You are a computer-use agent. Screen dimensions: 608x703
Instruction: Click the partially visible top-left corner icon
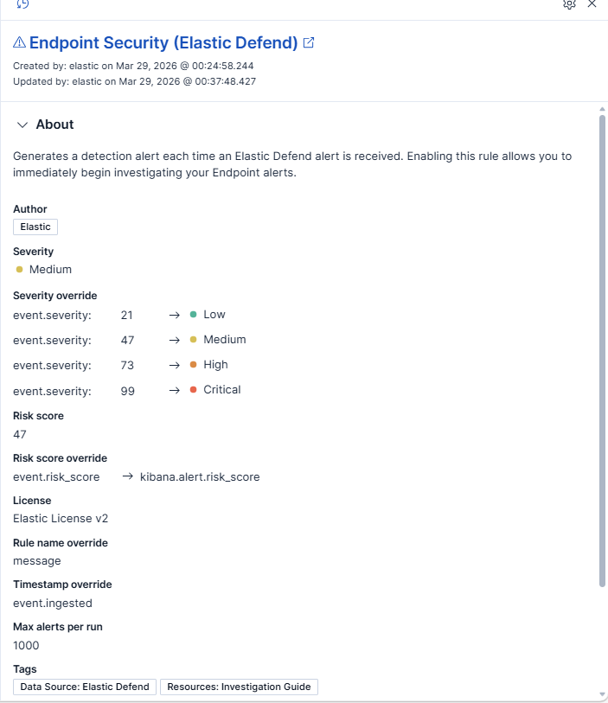pos(22,4)
